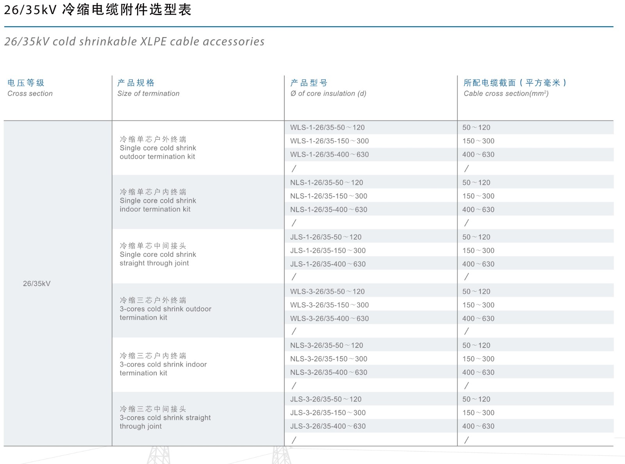
Task: Select '3-cores cold shrink indoor termination kit'
Action: click(163, 364)
